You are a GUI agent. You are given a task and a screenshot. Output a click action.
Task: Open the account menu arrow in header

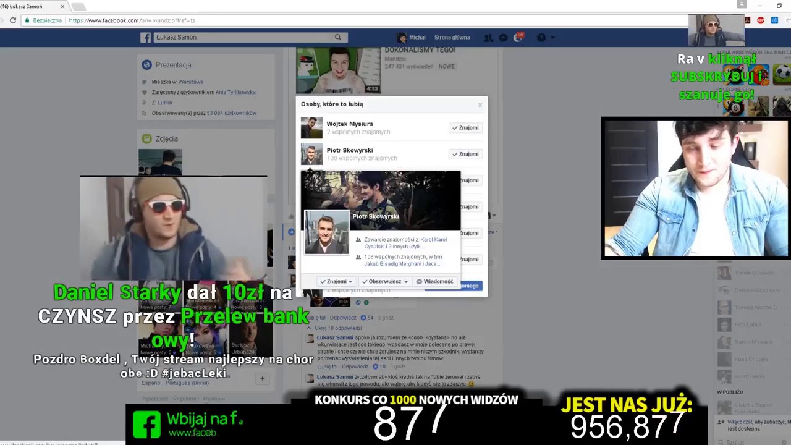point(554,38)
